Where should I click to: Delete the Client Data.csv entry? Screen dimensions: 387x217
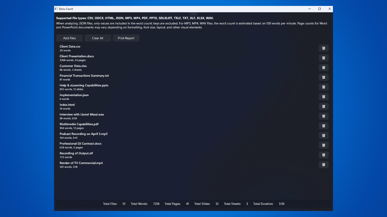coord(324,48)
